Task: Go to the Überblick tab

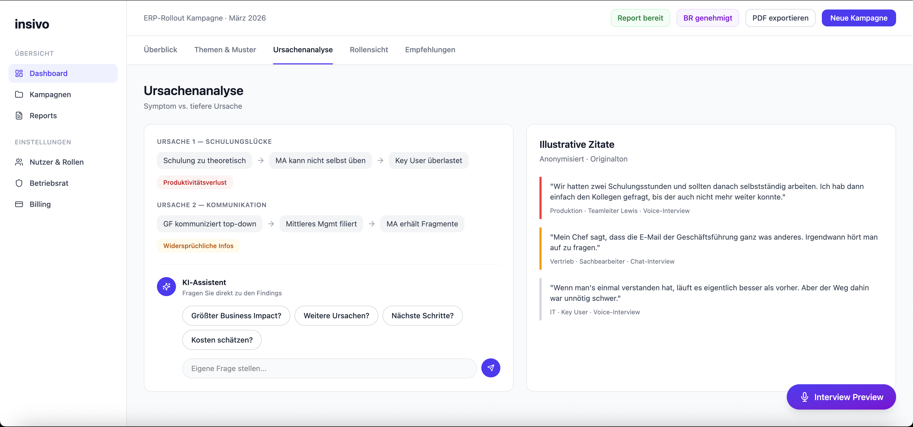Action: pos(160,50)
